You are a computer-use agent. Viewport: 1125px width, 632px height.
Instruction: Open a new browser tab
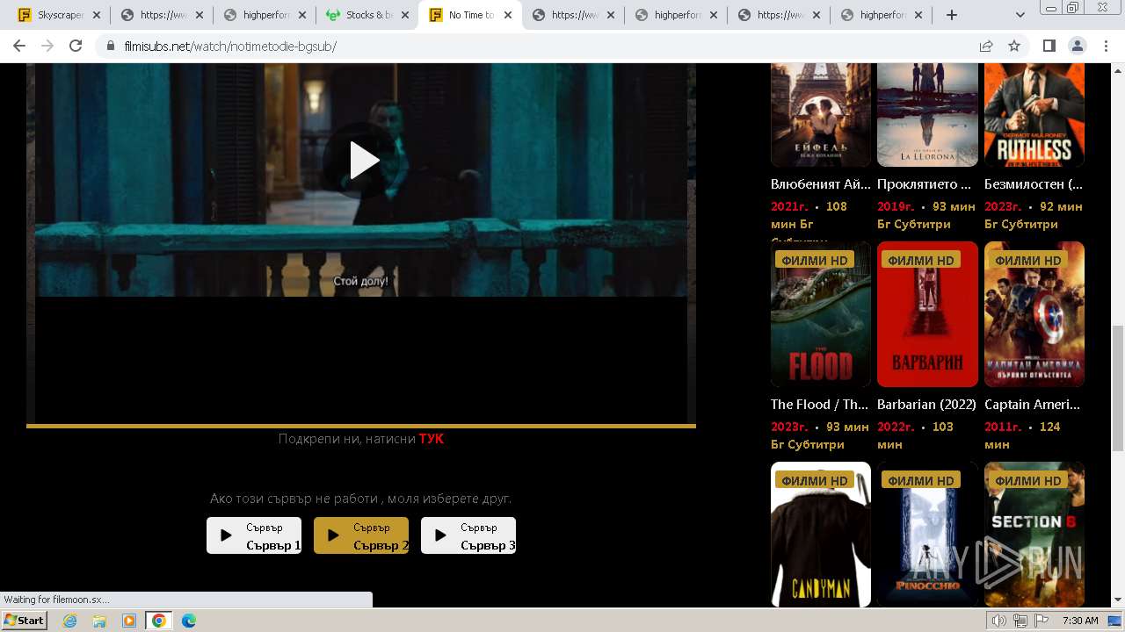point(952,15)
